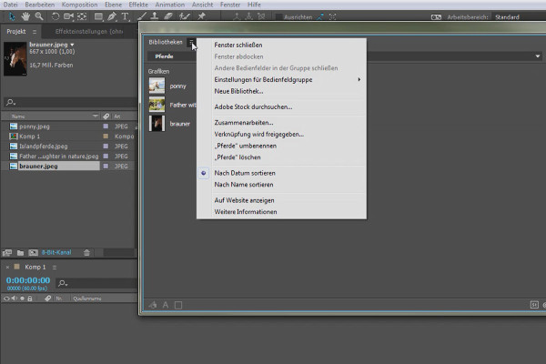
Task: Select the Hand tool
Action: click(25, 16)
